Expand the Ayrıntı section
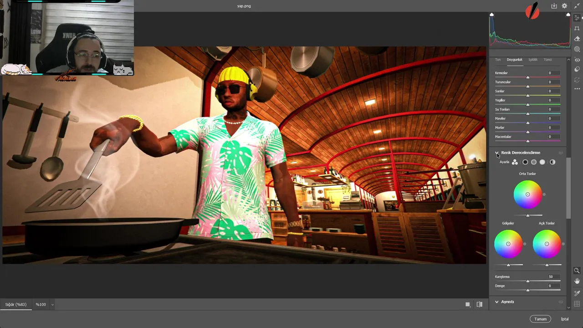583x328 pixels. pos(497,302)
